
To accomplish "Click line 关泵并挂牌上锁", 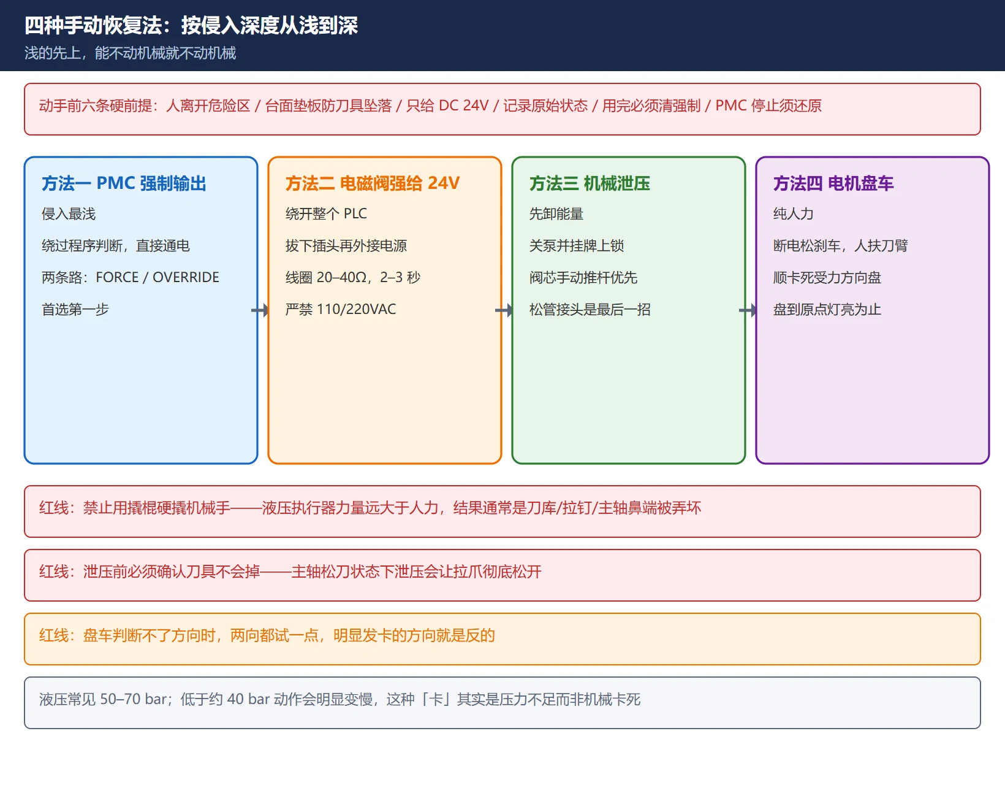I will pyautogui.click(x=577, y=246).
